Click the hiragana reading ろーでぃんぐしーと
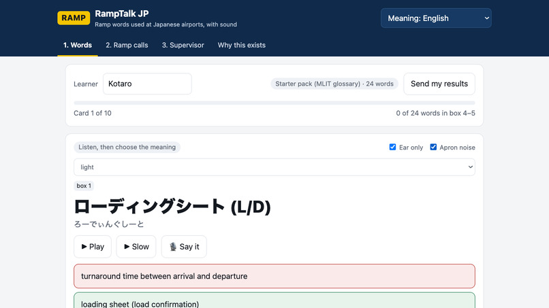The height and width of the screenshot is (308, 549). pos(109,224)
